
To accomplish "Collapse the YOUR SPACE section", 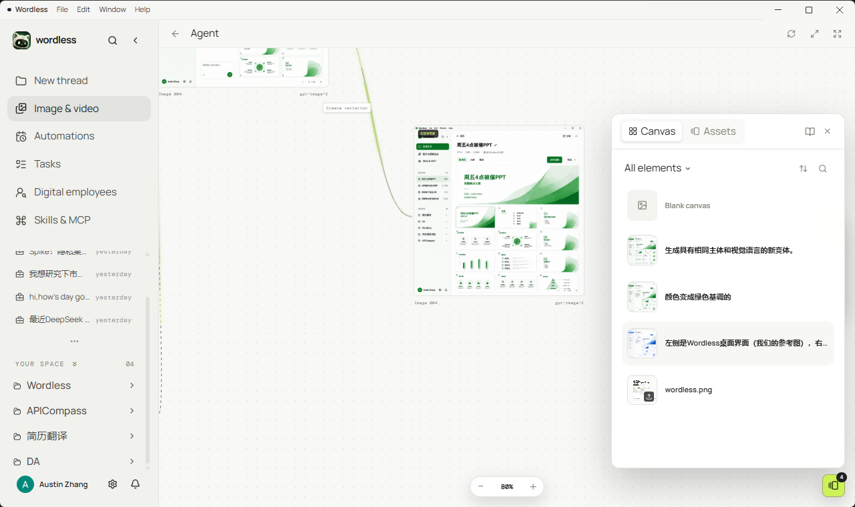I will pos(75,364).
